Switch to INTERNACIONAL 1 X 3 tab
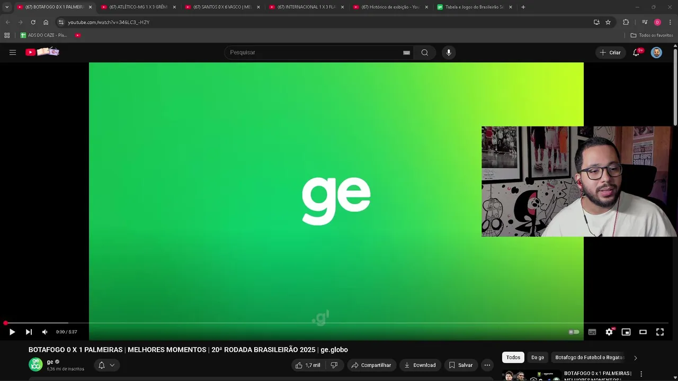This screenshot has height=381, width=678. click(x=307, y=7)
